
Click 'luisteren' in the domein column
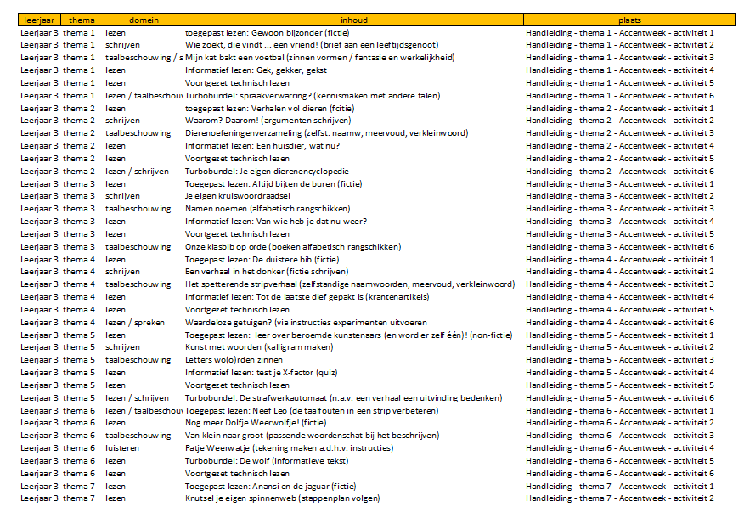[x=122, y=448]
